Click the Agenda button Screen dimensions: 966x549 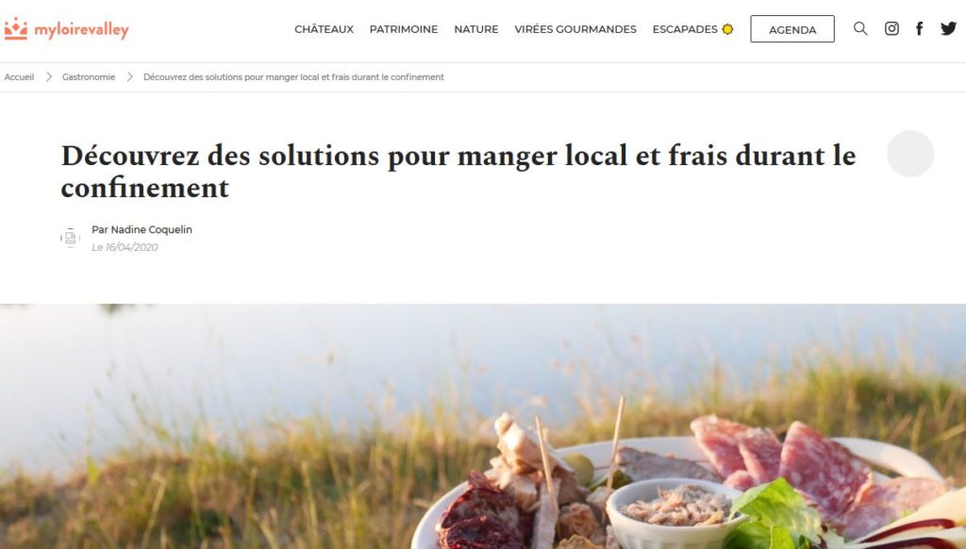pyautogui.click(x=792, y=29)
